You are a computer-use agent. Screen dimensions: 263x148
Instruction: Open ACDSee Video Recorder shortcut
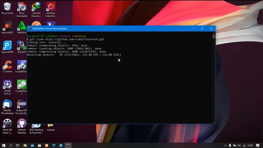51,9
